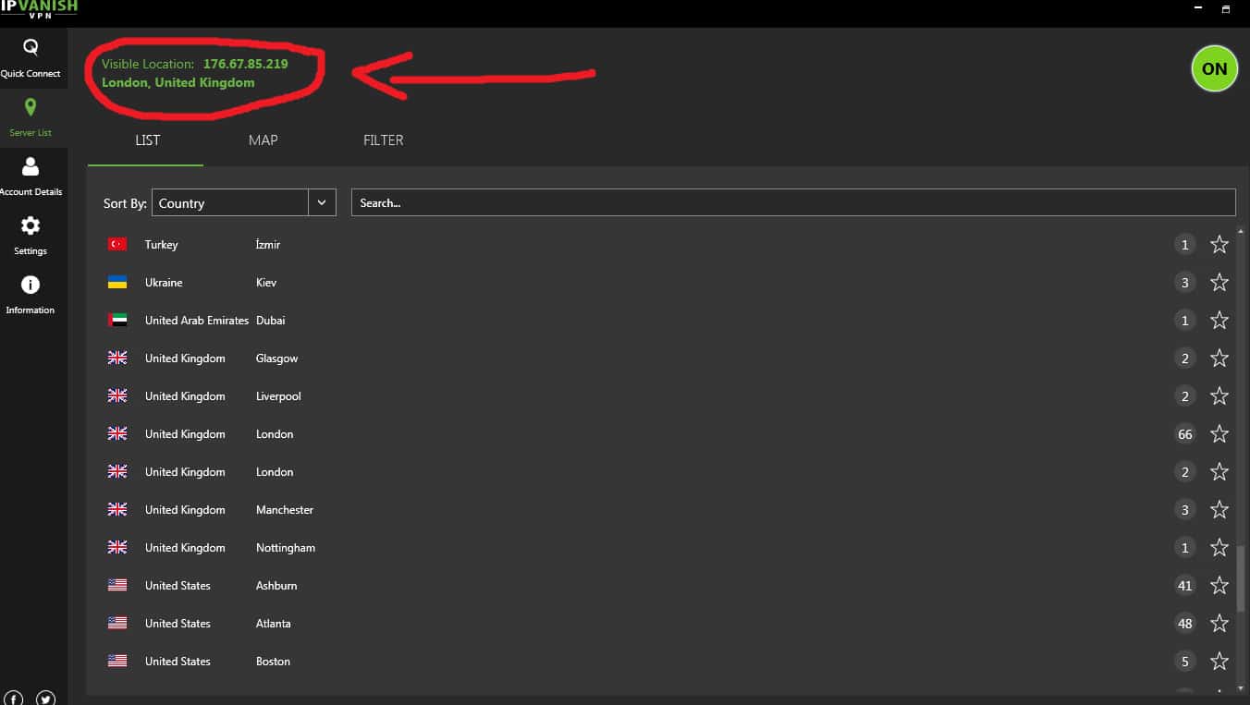1250x705 pixels.
Task: Favorite the London 66-server star
Action: point(1219,434)
